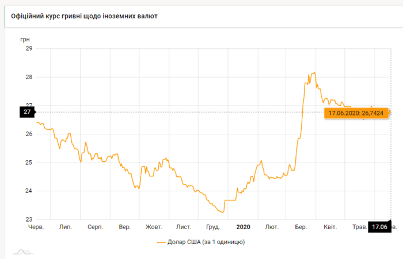Select the Груд. month axis label
Image resolution: width=403 pixels, height=259 pixels.
(212, 227)
